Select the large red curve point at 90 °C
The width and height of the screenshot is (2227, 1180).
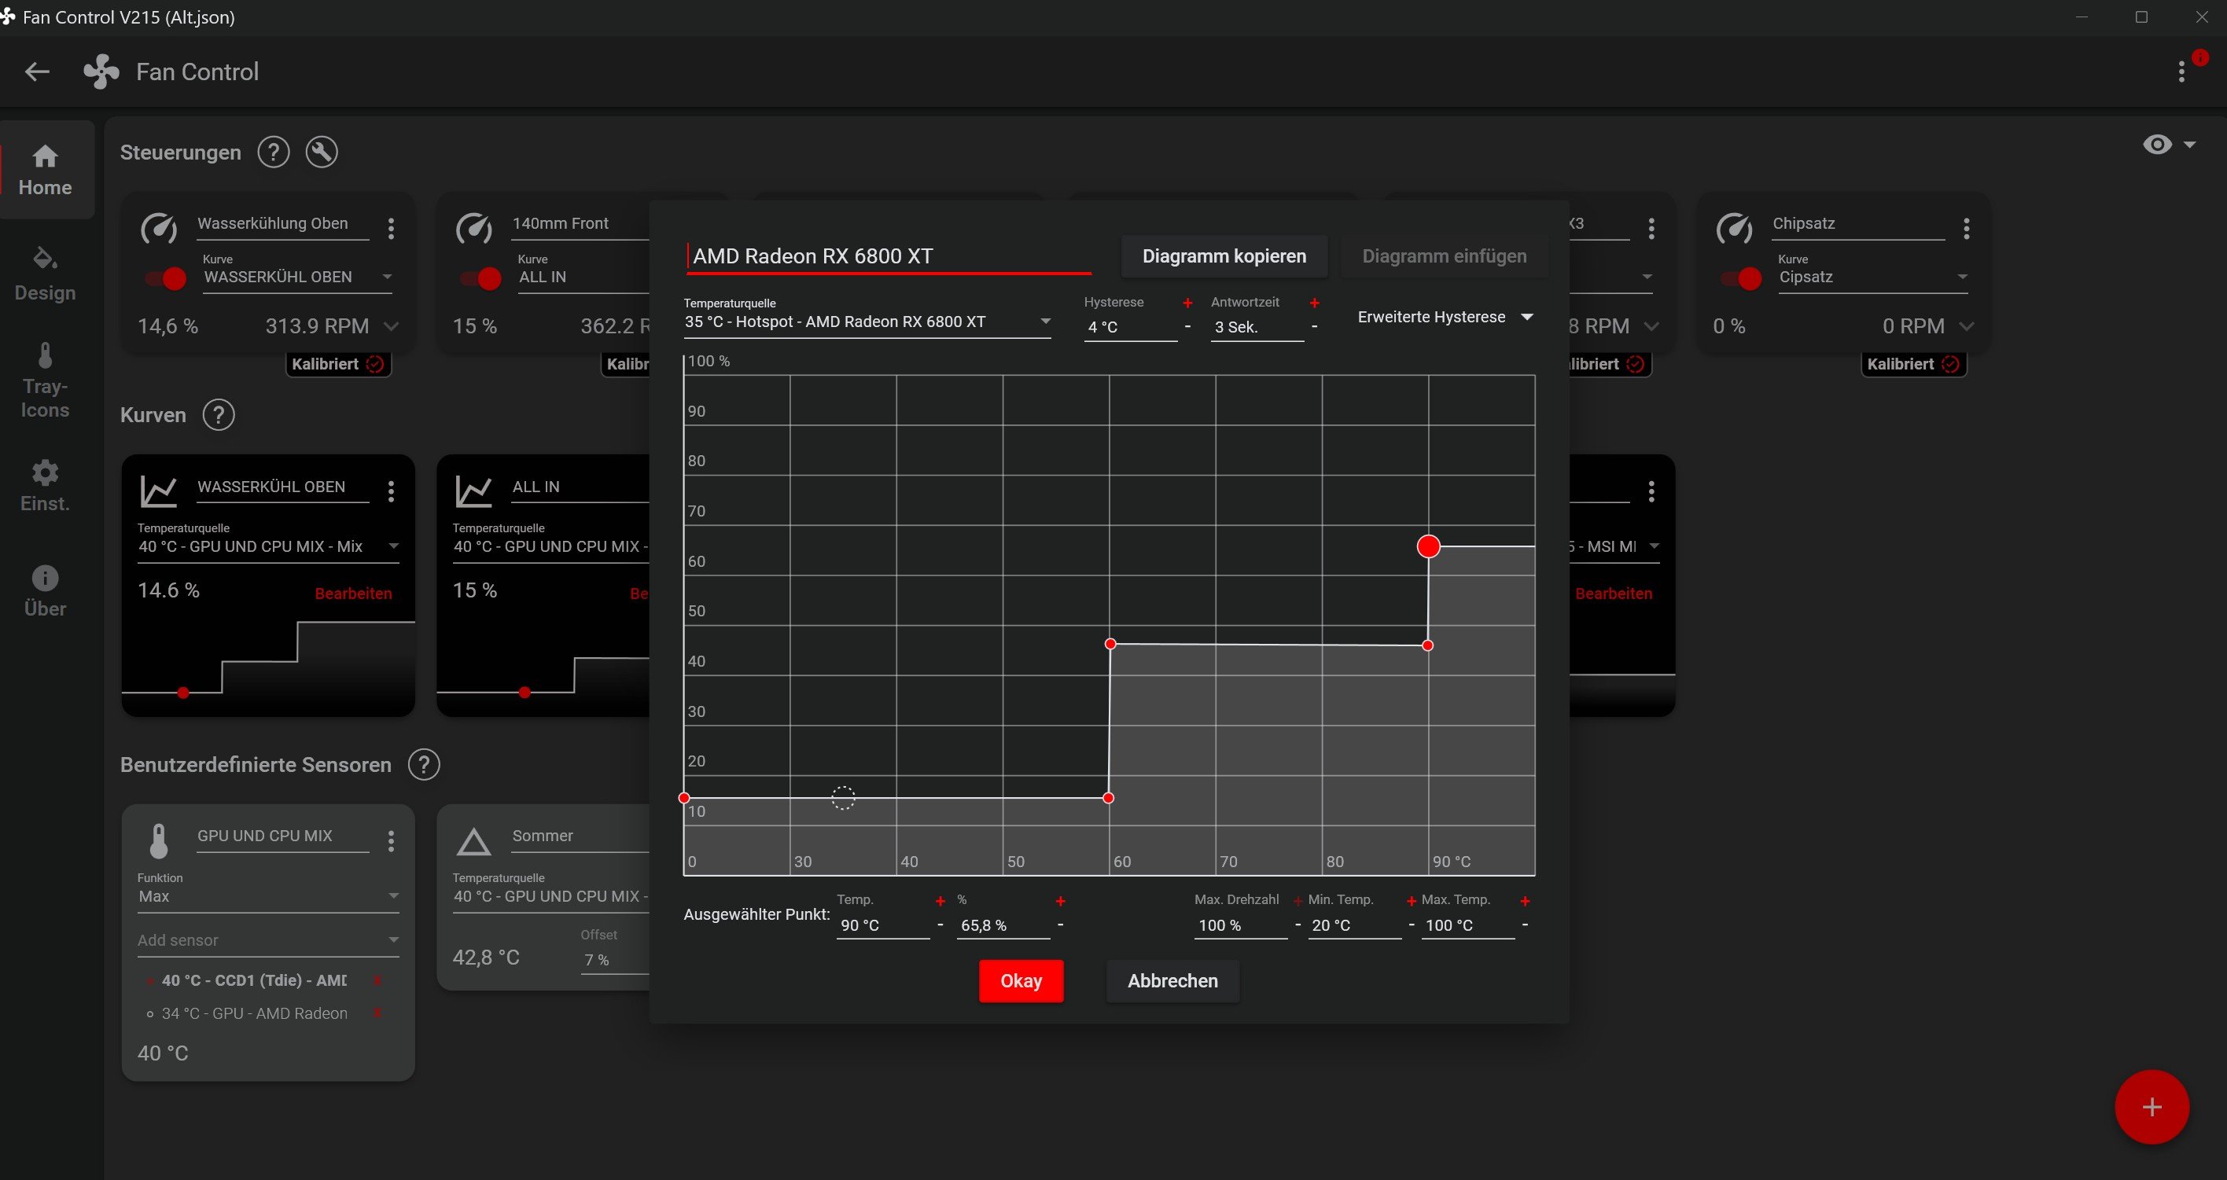(x=1428, y=546)
